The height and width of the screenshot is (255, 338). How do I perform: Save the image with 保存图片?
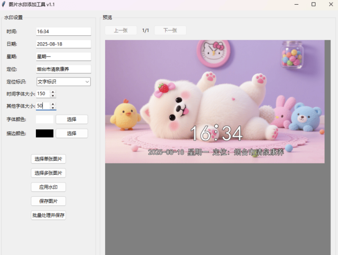(x=48, y=201)
